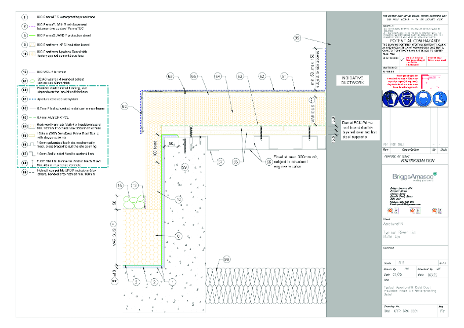Click the tick mark in Construction hazard row
Screen dimensions: 464x328
(x=401, y=59)
